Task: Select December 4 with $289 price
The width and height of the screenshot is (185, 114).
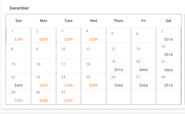Action: coord(93,35)
